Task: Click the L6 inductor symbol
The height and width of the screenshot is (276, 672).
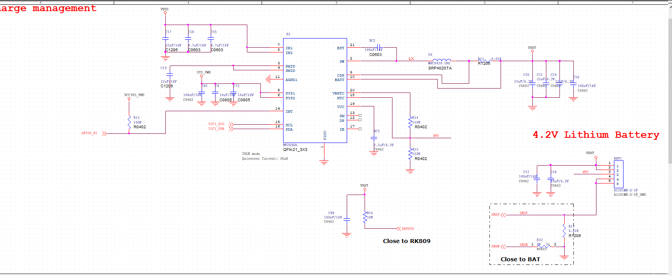Action: click(441, 60)
